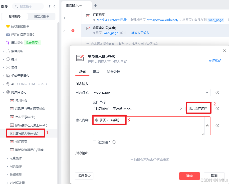Click the 获取已打开的网页对象 icon
Viewport: 229px width, 184px height.
point(12,109)
